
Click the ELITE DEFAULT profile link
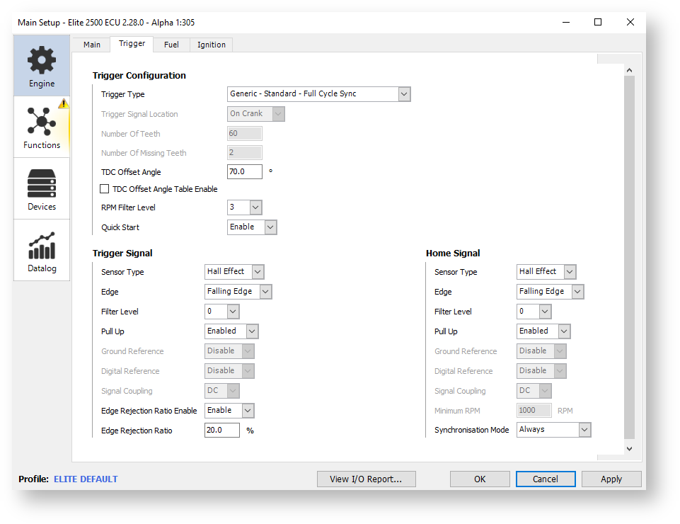point(86,479)
